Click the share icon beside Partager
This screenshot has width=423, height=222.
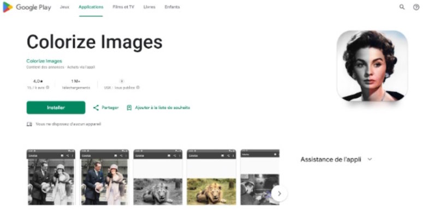click(96, 107)
